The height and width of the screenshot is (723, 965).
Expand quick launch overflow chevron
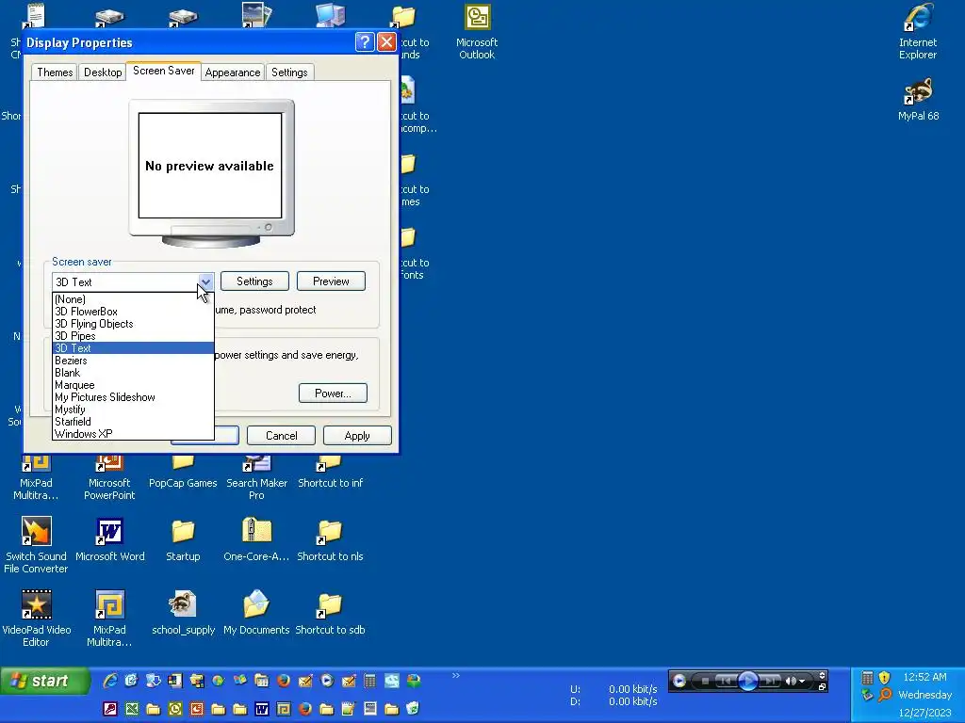(456, 675)
